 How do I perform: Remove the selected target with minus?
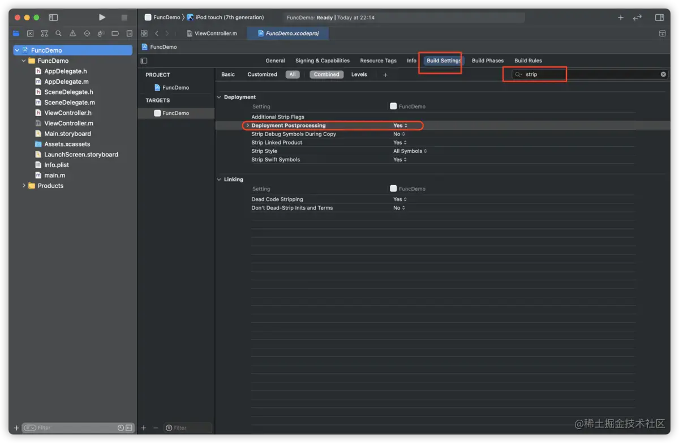tap(156, 428)
